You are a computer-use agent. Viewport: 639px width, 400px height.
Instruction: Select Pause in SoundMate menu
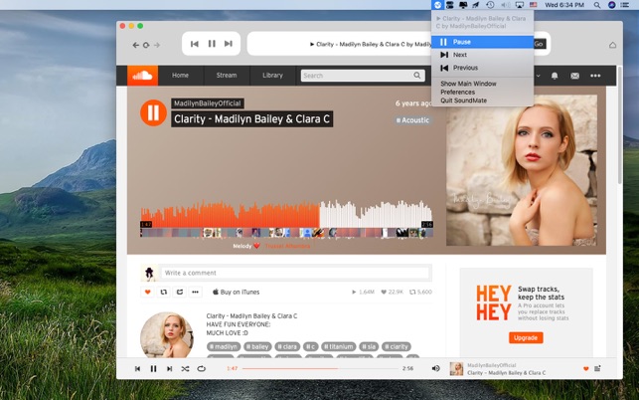(483, 42)
